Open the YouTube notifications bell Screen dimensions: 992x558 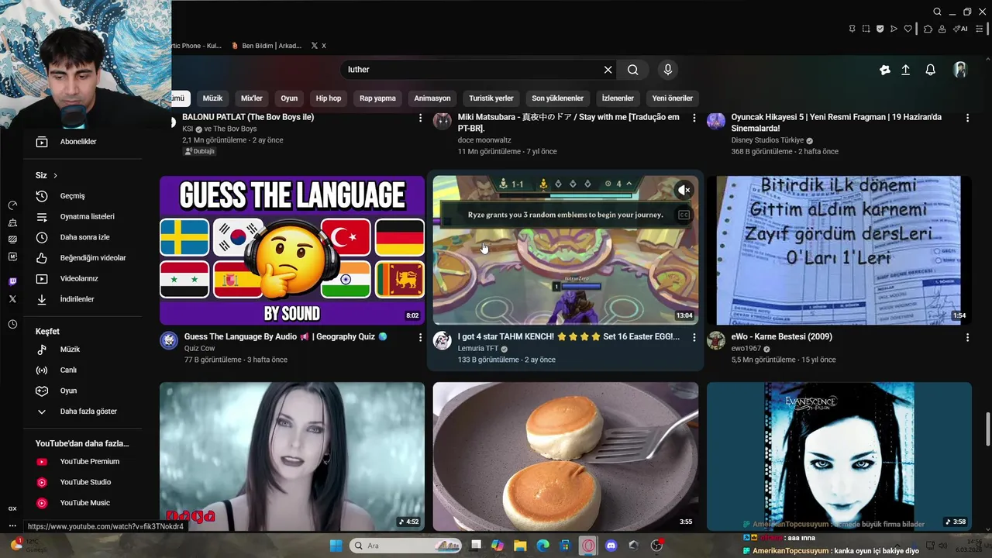click(930, 70)
